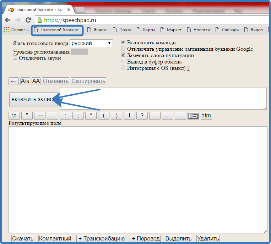This screenshot has height=244, width=271.
Task: Click the Скачать button
Action: click(23, 239)
